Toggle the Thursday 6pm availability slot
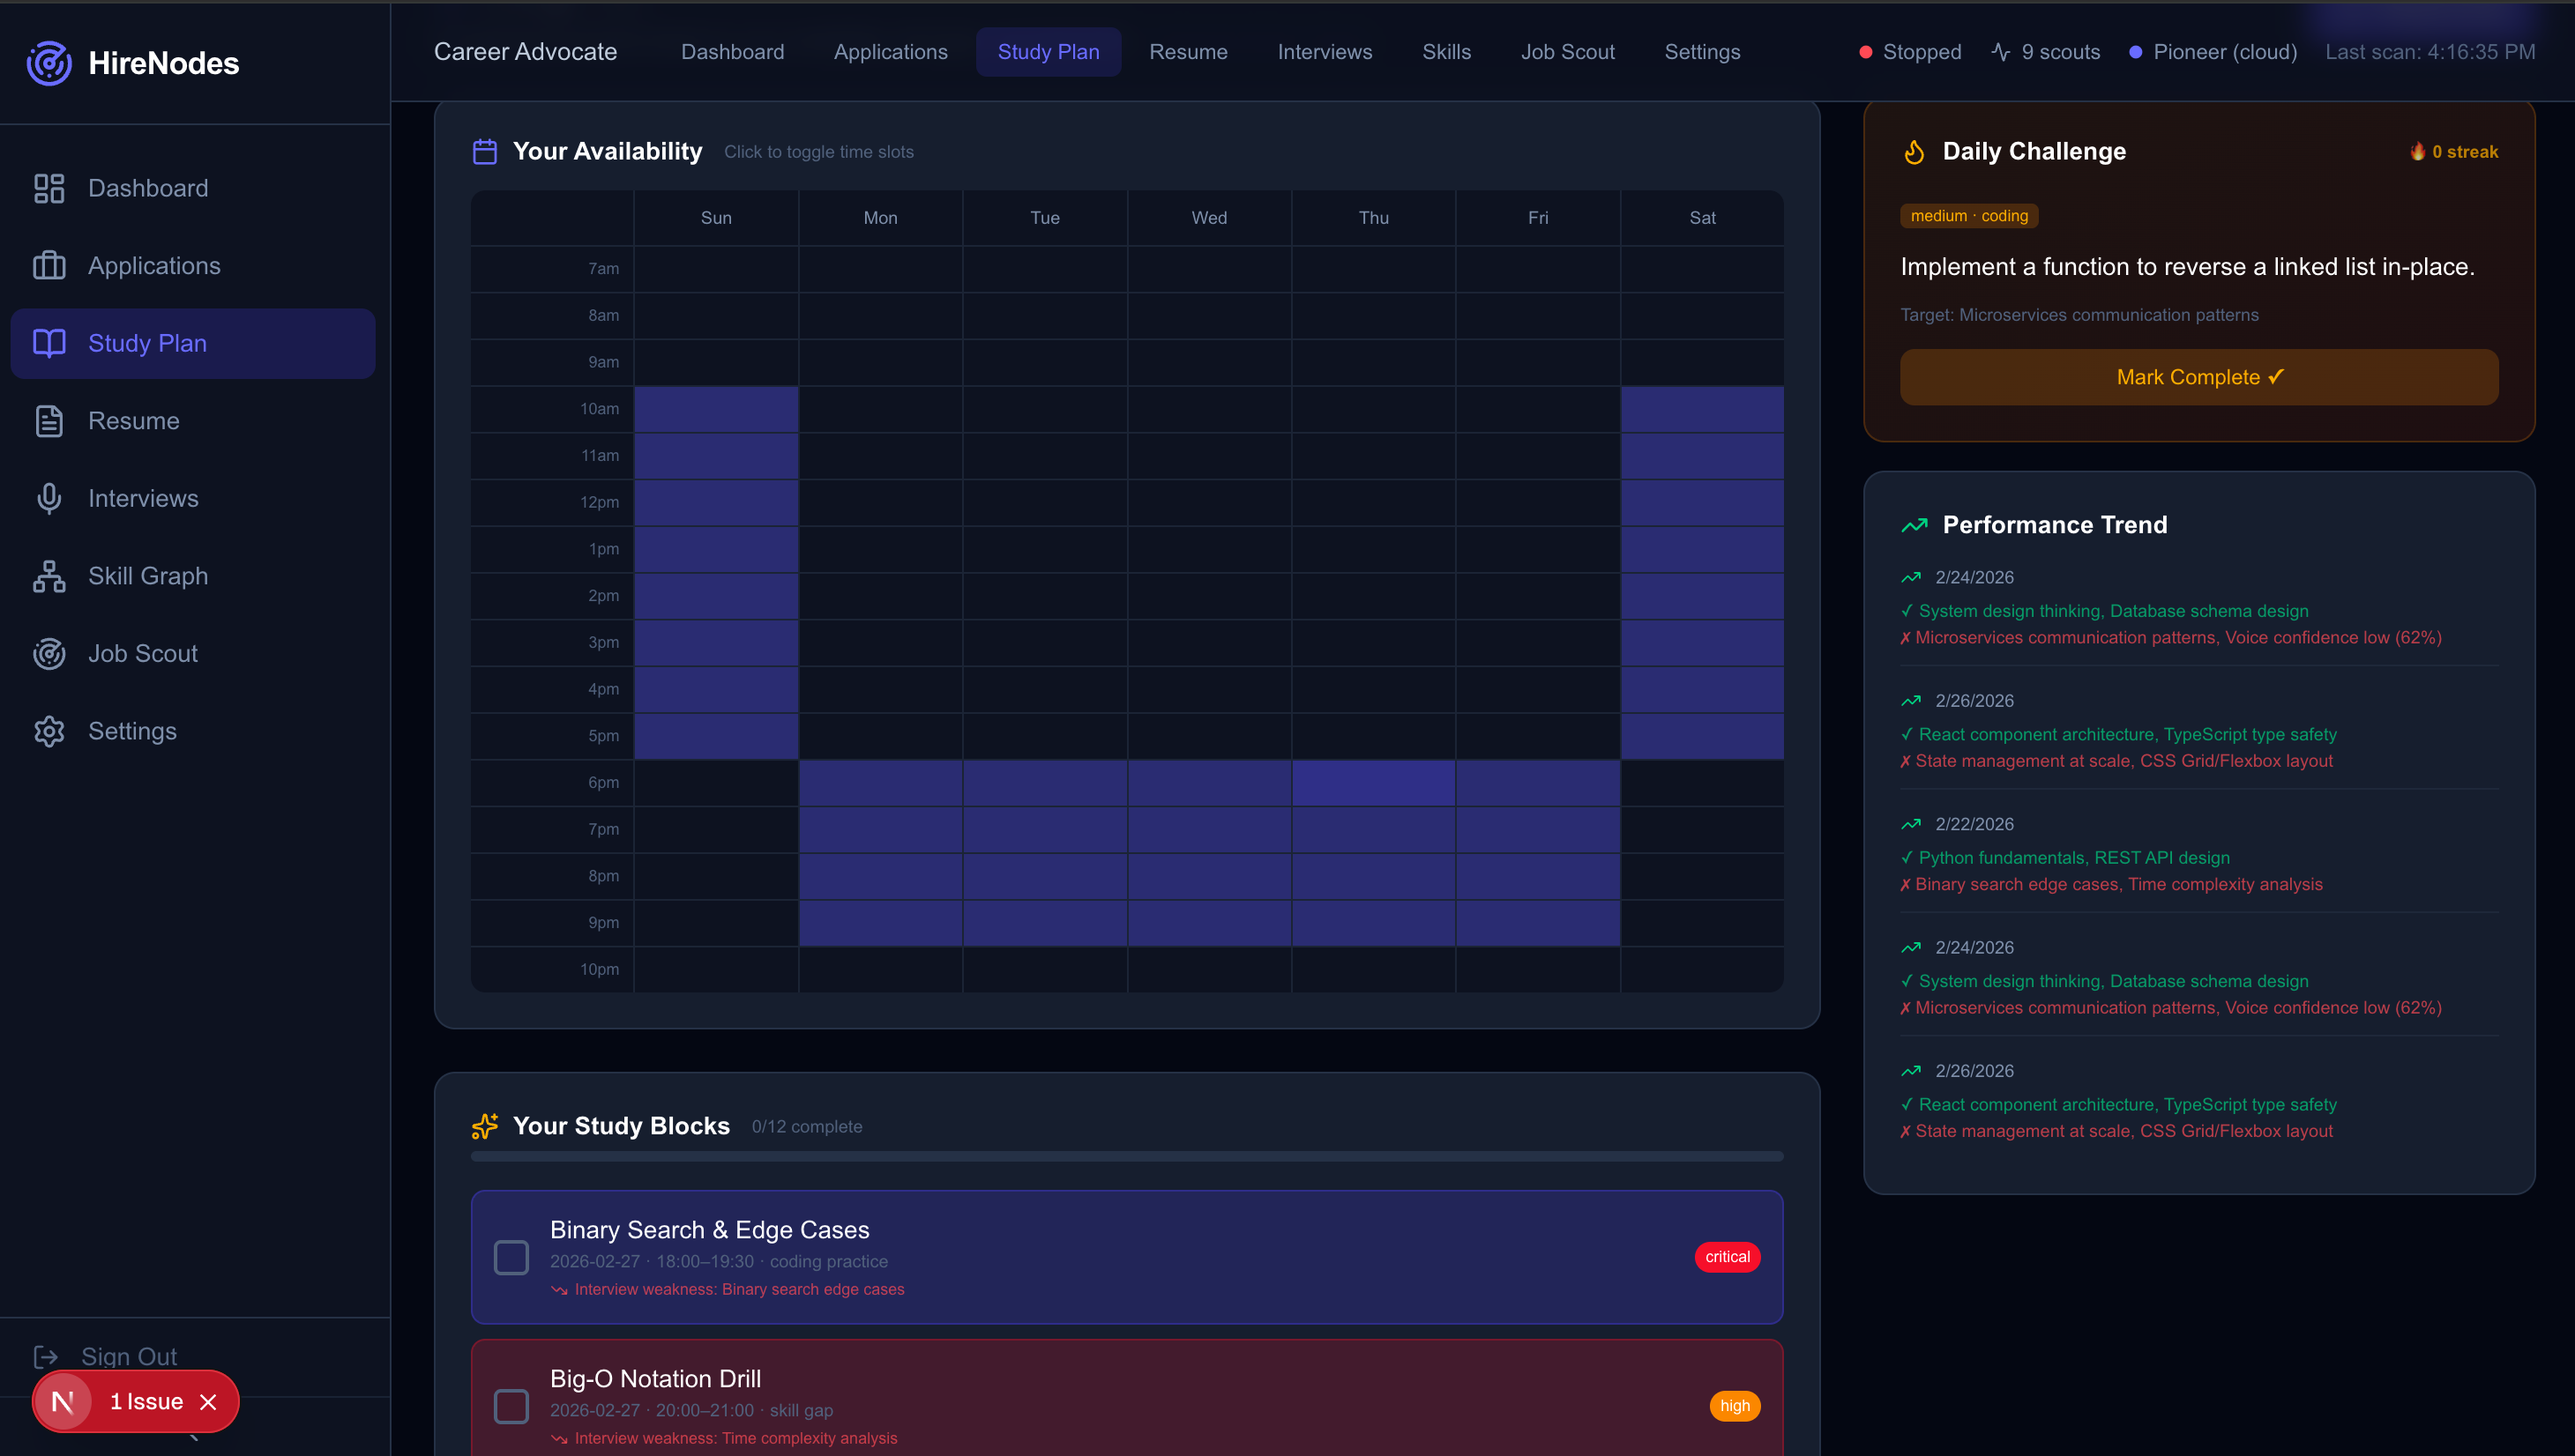Image resolution: width=2575 pixels, height=1456 pixels. tap(1372, 782)
